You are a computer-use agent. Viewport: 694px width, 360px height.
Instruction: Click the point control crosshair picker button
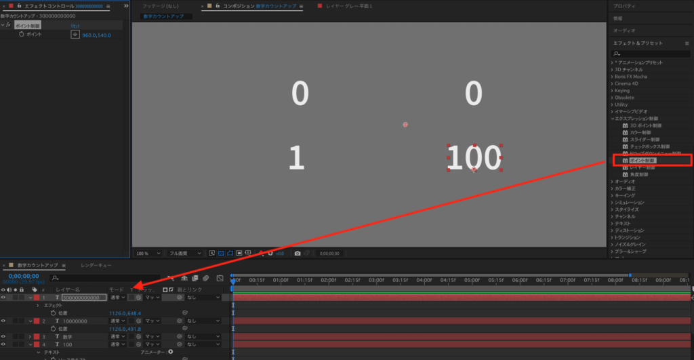pyautogui.click(x=75, y=35)
